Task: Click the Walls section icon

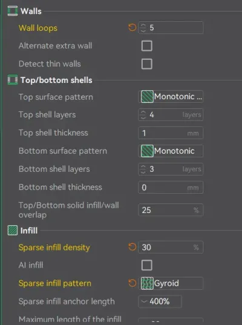Action: 13,11
